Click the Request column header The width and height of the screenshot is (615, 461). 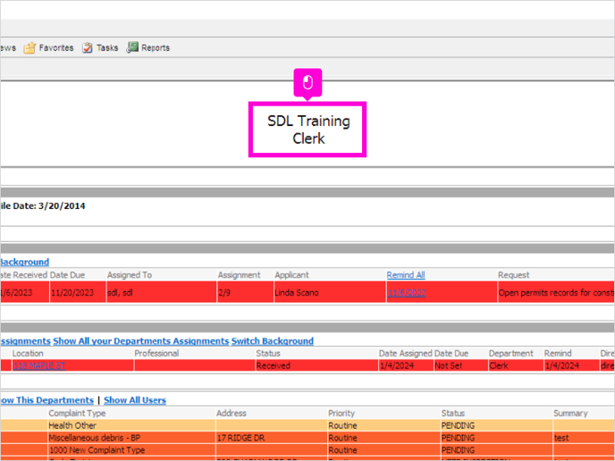click(513, 275)
